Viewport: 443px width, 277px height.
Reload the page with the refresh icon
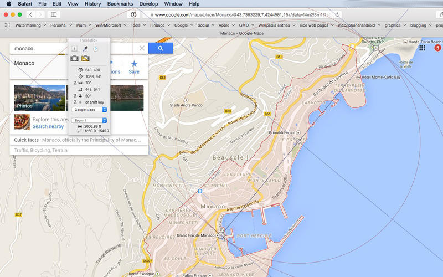(337, 14)
